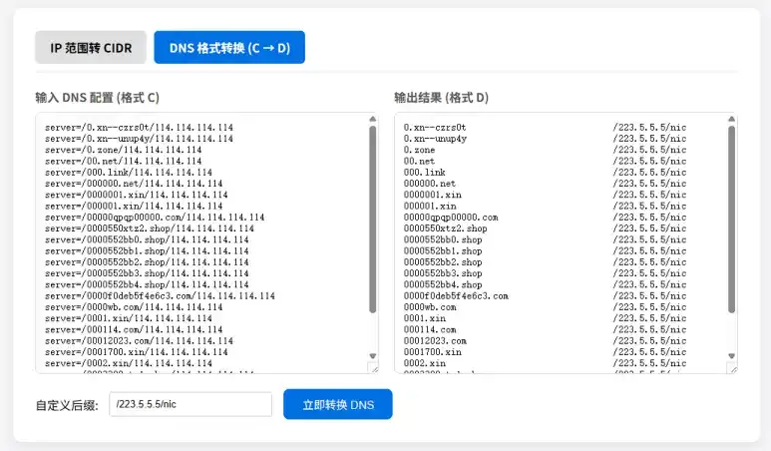Click input line server=/00012023.com
This screenshot has height=451, width=771.
[x=140, y=341]
